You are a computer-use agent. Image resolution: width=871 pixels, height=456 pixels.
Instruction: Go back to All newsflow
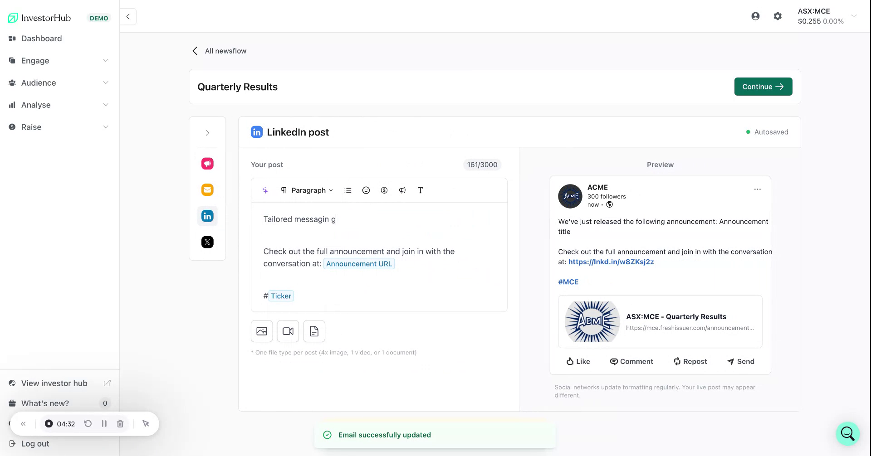[219, 51]
